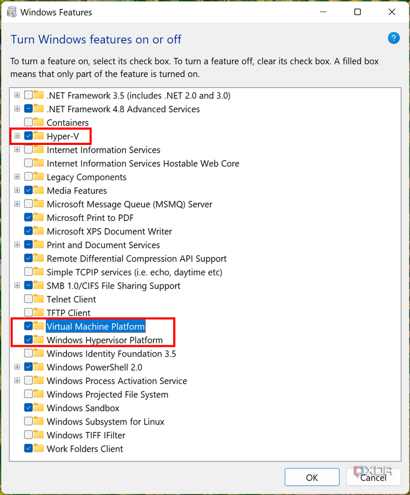Expand the Hyper-V tree node
The width and height of the screenshot is (410, 495).
coord(17,136)
